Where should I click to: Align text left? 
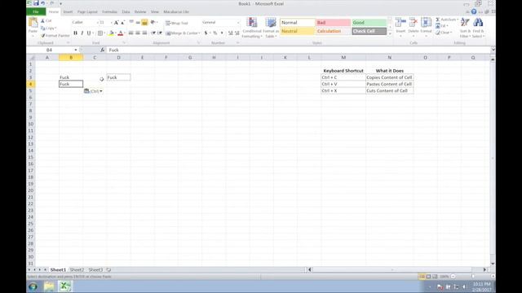point(131,33)
